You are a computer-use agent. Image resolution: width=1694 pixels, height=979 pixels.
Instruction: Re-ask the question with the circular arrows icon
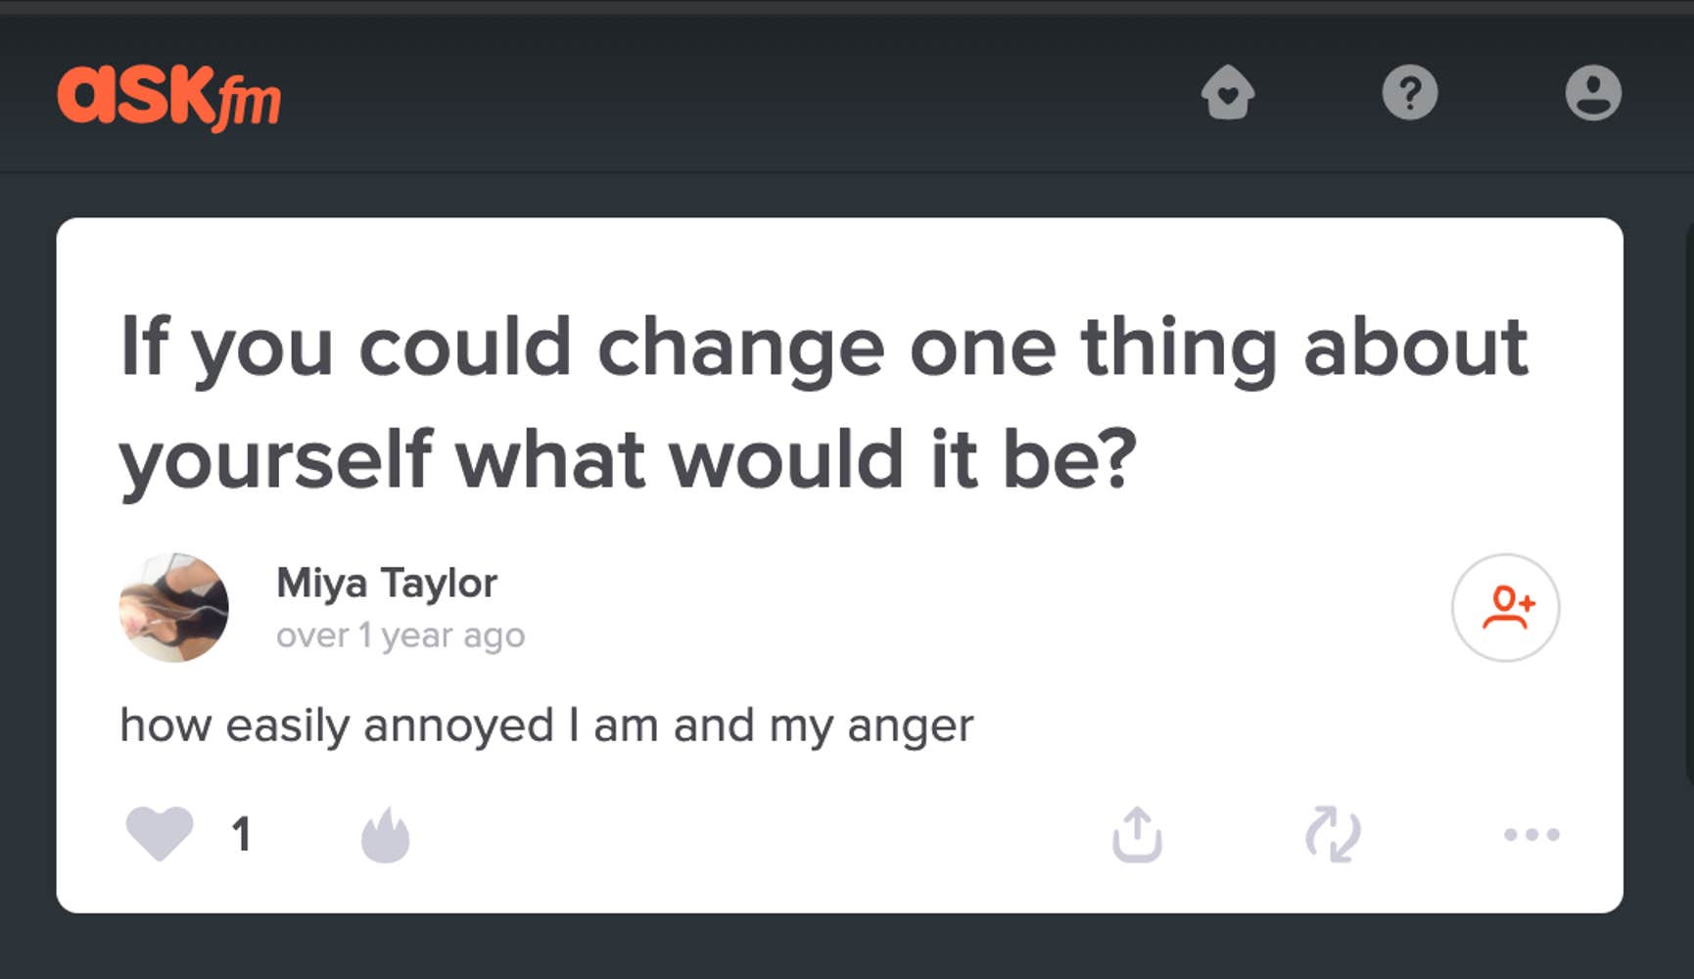(1333, 834)
